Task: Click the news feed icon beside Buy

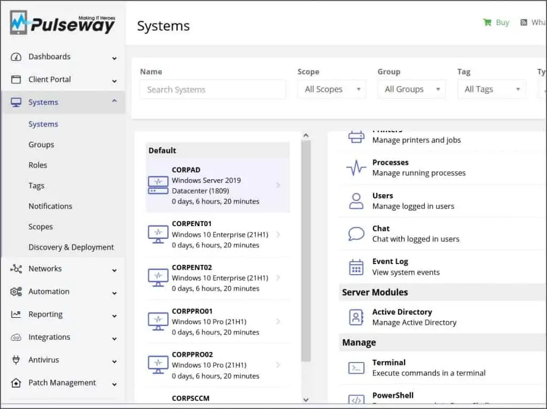Action: [523, 22]
